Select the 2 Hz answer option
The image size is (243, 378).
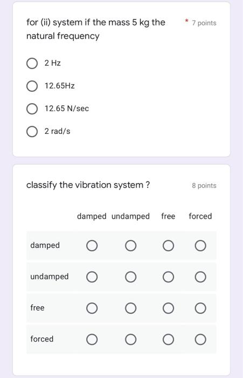pos(32,63)
